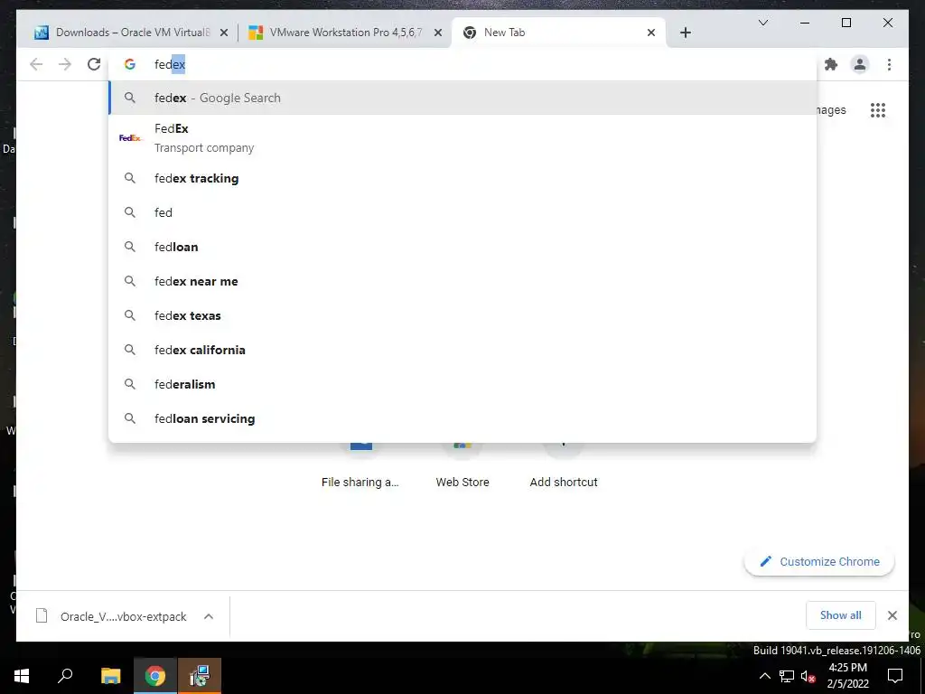Viewport: 925px width, 694px height.
Task: Click the Chrome forward arrow
Action: (65, 64)
